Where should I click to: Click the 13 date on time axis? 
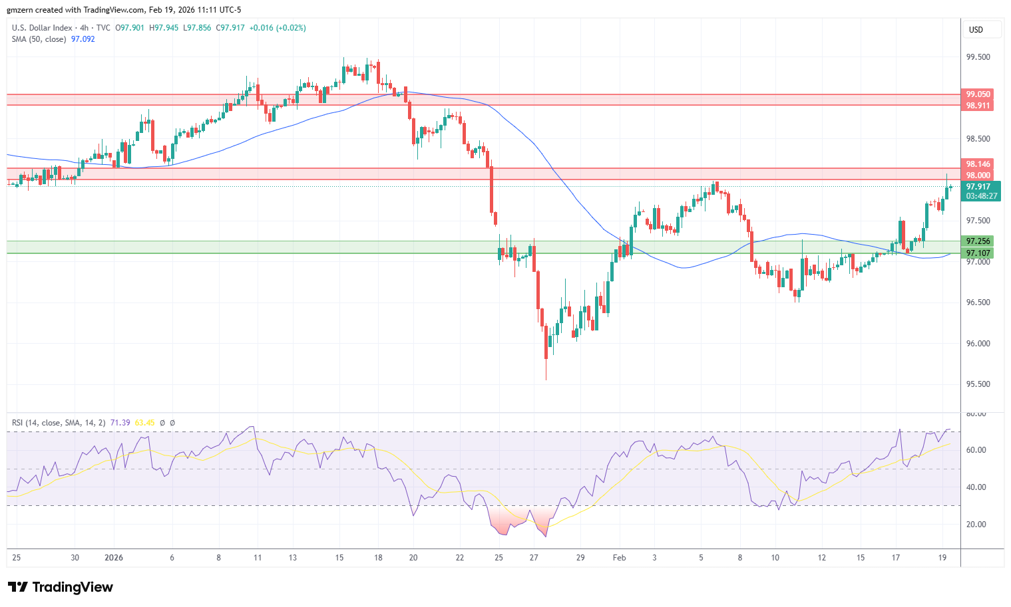click(293, 558)
